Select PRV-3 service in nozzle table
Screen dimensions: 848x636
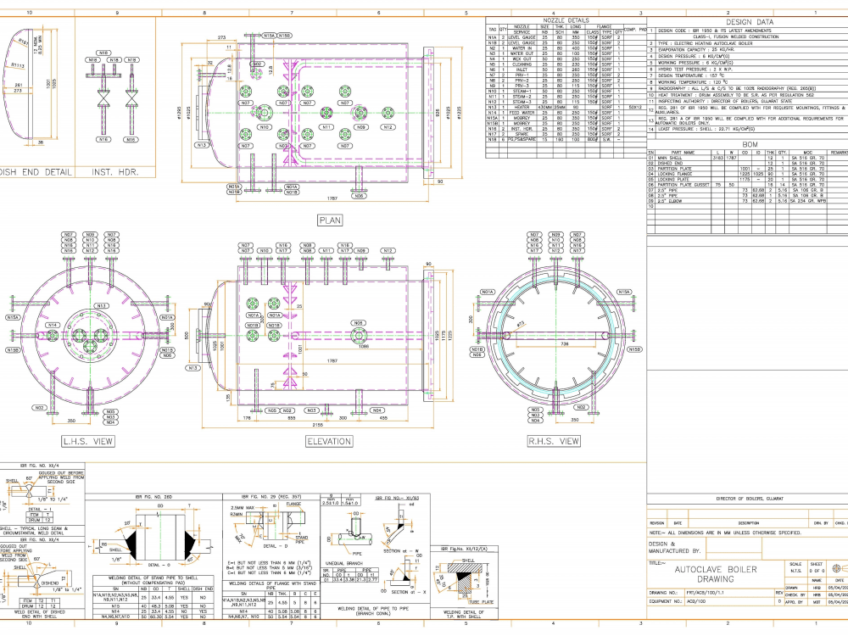(522, 86)
